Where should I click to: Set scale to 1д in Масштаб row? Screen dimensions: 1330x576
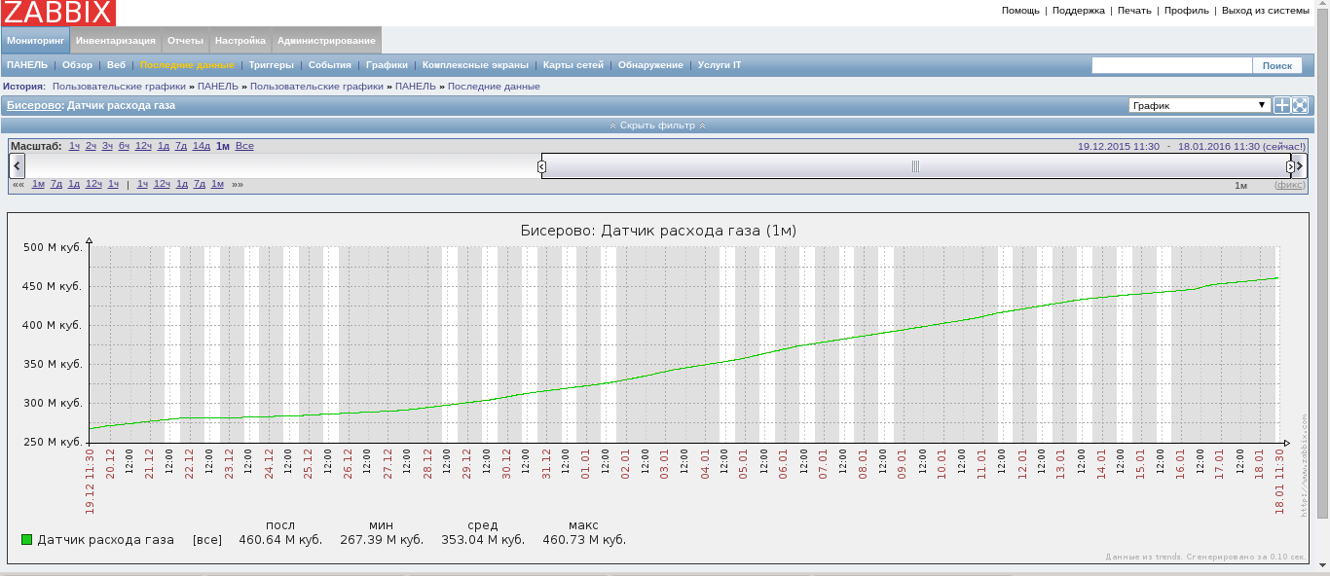click(x=164, y=146)
